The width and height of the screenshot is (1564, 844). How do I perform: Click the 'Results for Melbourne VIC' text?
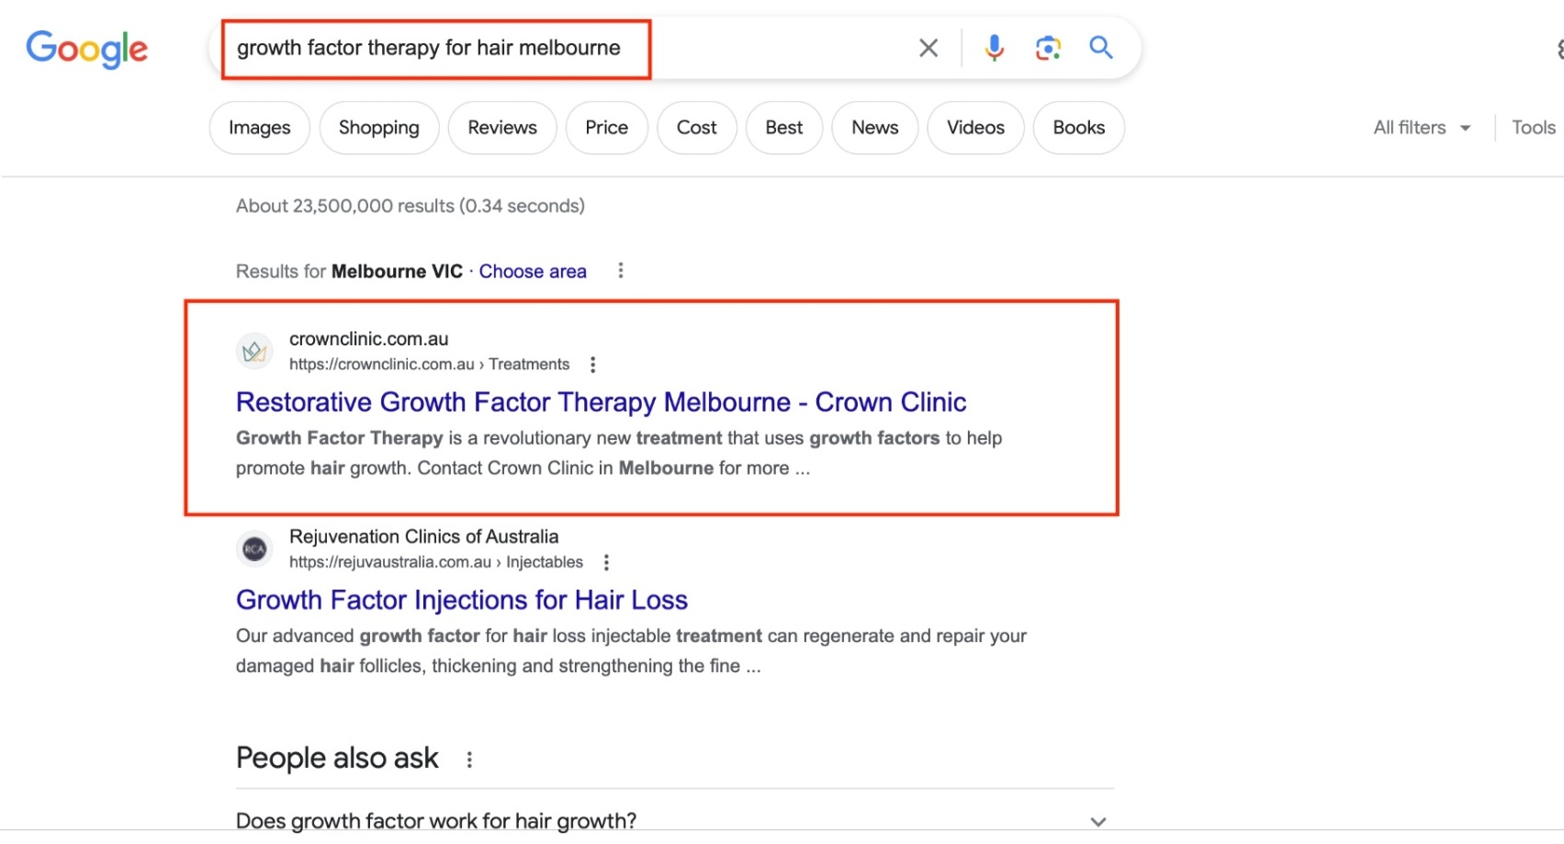pyautogui.click(x=349, y=271)
